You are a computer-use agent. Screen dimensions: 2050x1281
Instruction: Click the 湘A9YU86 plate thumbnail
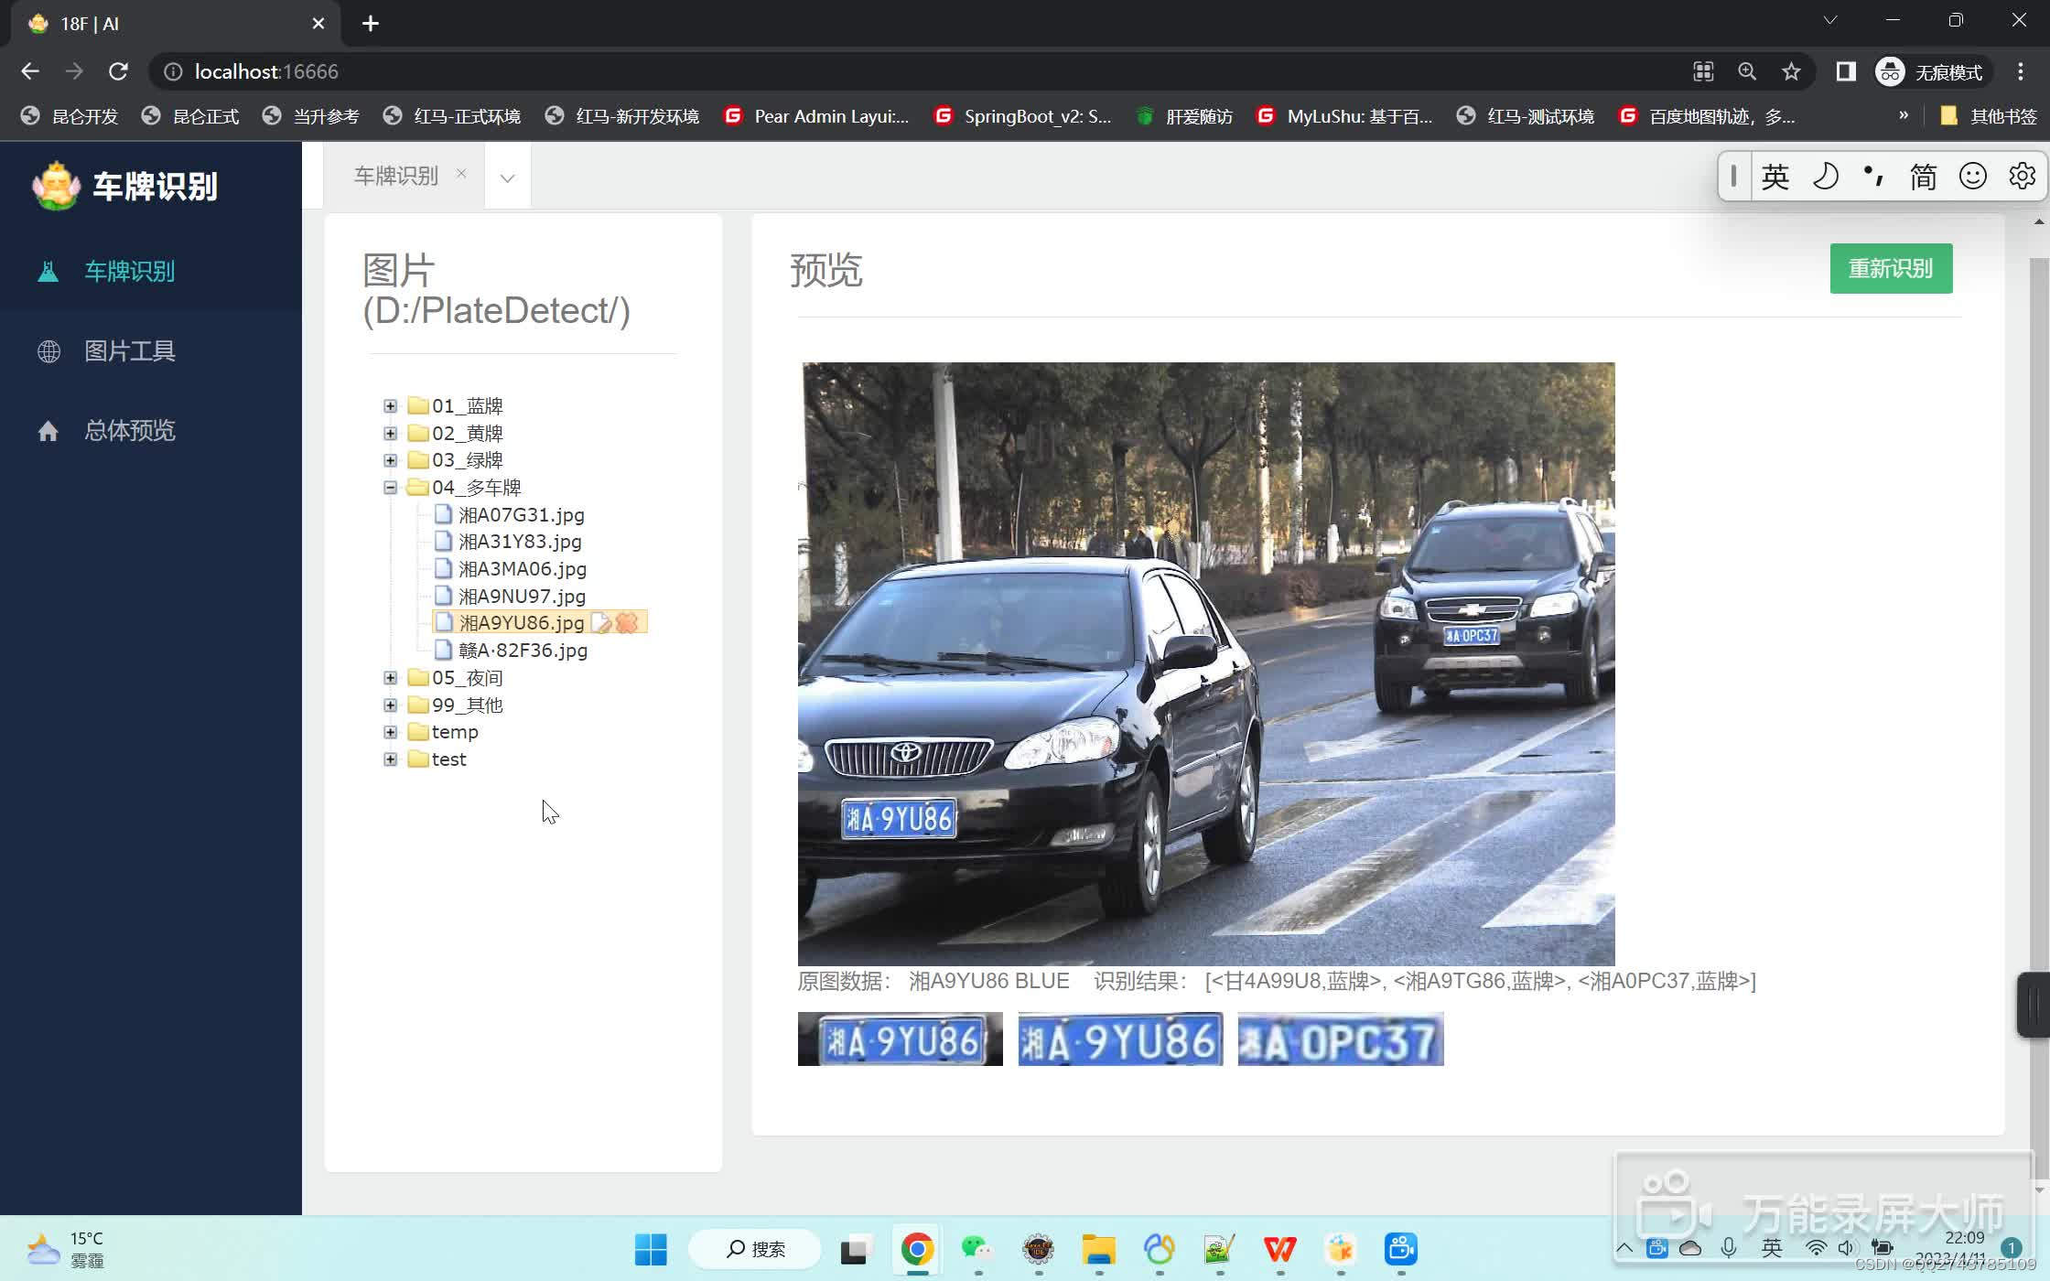899,1039
